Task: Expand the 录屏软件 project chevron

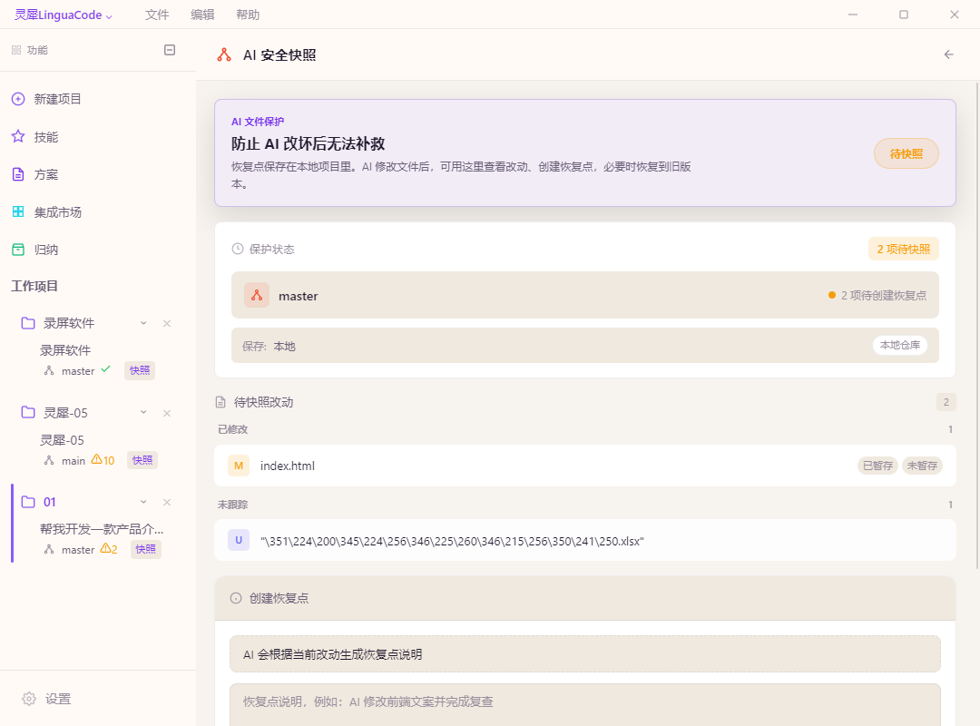Action: [x=143, y=323]
